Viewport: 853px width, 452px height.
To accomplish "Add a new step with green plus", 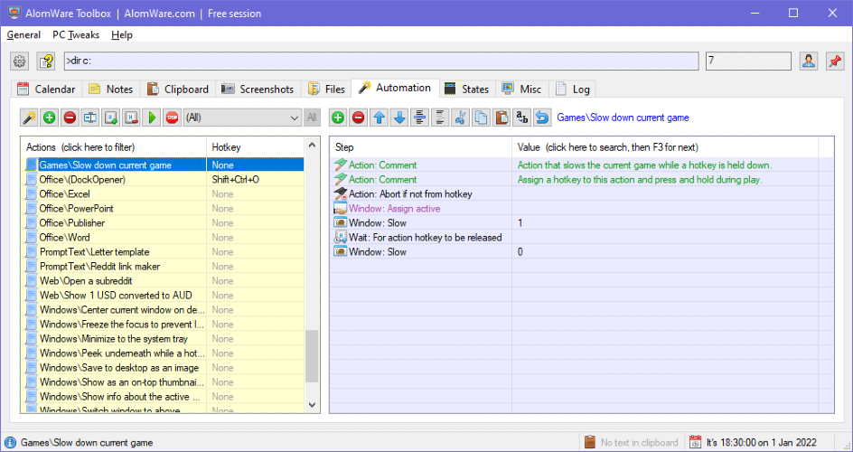I will 338,117.
